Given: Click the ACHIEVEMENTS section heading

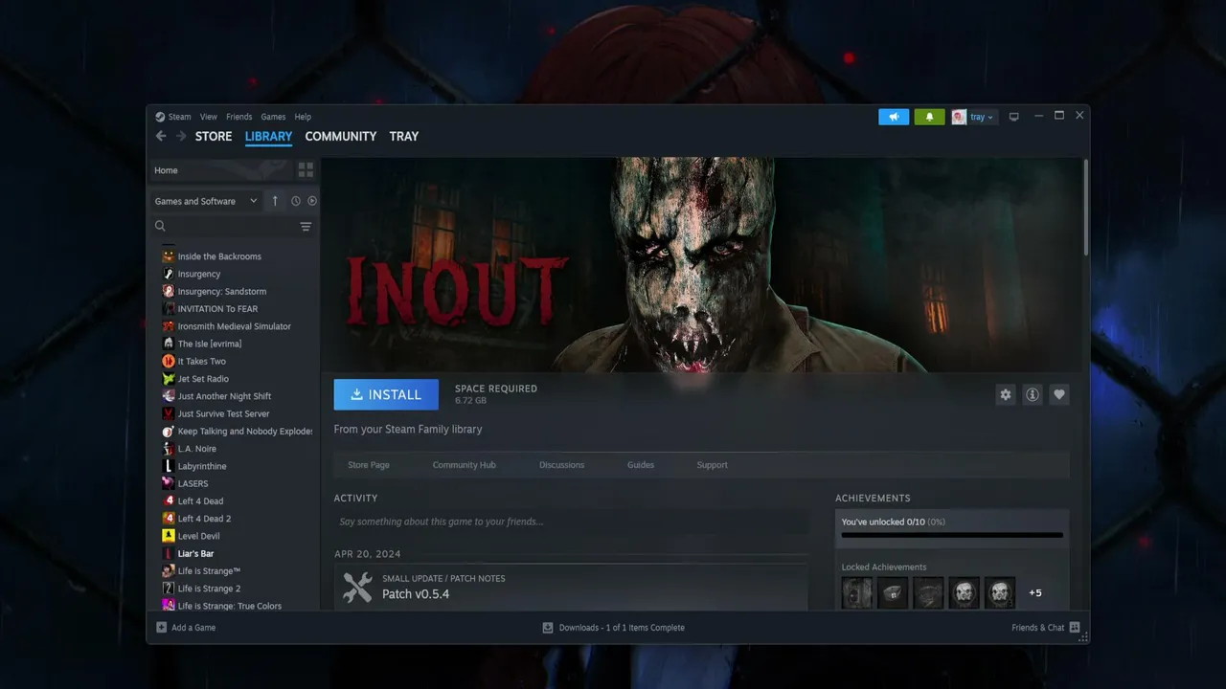Looking at the screenshot, I should click(x=873, y=499).
